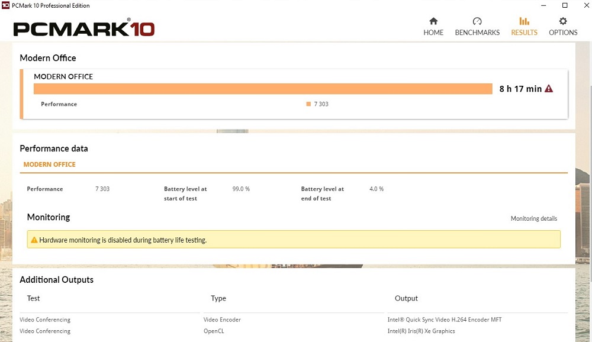Click the PCMark 10 title bar app icon
592x342 pixels.
pyautogui.click(x=5, y=5)
